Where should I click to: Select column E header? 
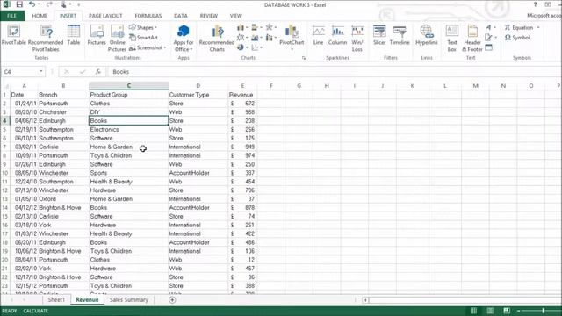click(242, 86)
